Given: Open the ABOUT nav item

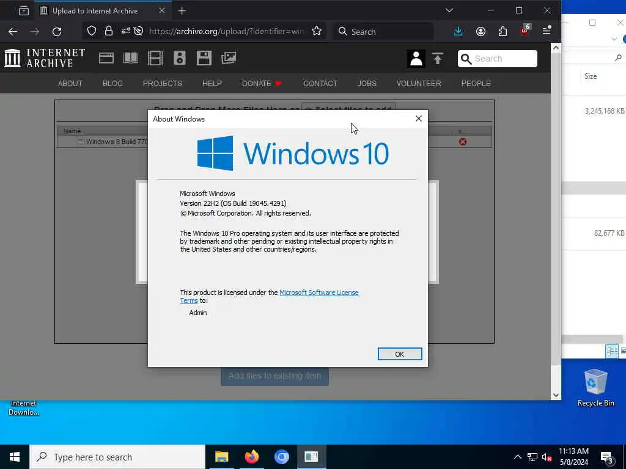Looking at the screenshot, I should click(70, 83).
